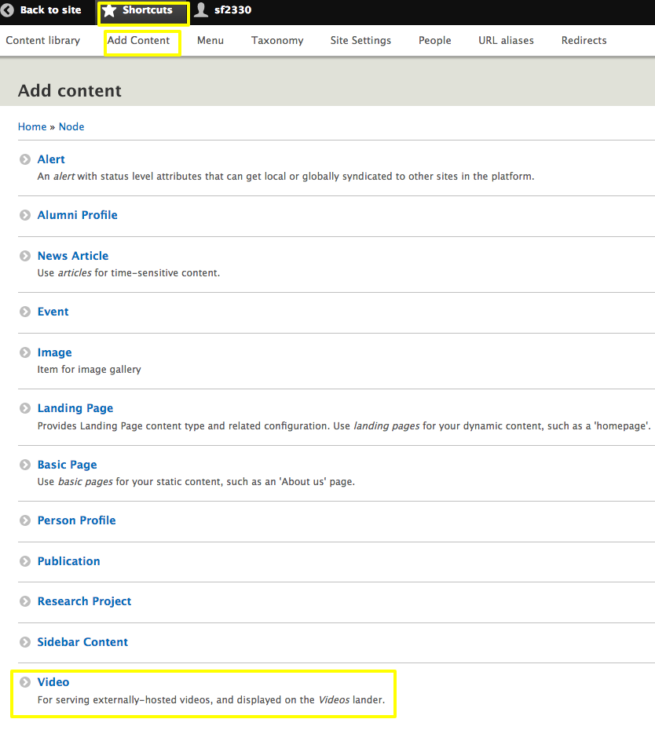The image size is (655, 730).
Task: Click the arrow bullet icon beside Publication
Action: 25,561
